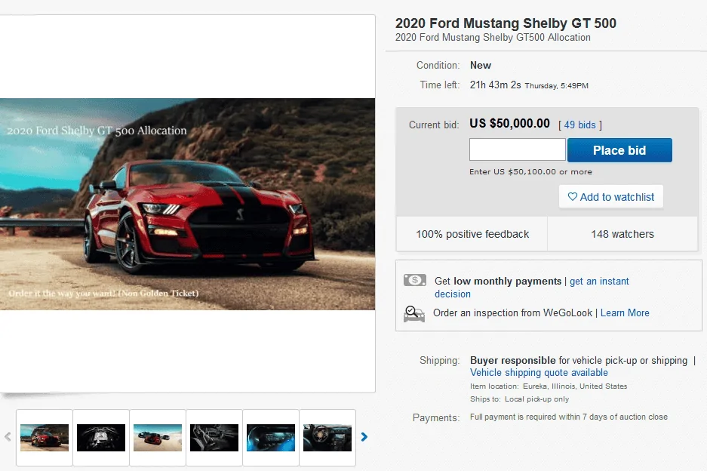Click the Eureka, Illinois item location text

(575, 386)
